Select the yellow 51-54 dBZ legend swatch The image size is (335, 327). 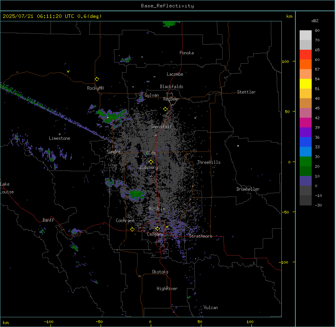point(305,84)
